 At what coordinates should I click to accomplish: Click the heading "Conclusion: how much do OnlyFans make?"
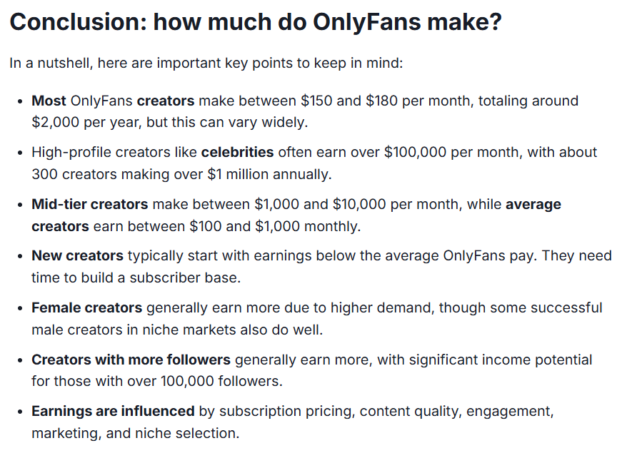tap(256, 22)
